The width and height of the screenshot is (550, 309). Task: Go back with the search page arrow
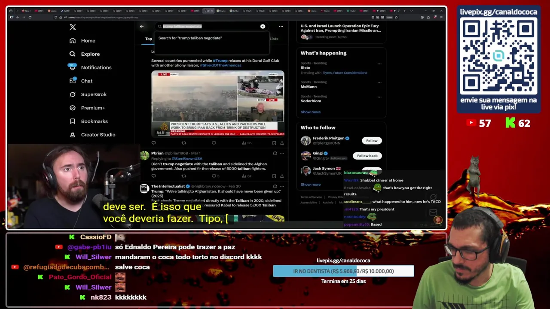(x=141, y=26)
